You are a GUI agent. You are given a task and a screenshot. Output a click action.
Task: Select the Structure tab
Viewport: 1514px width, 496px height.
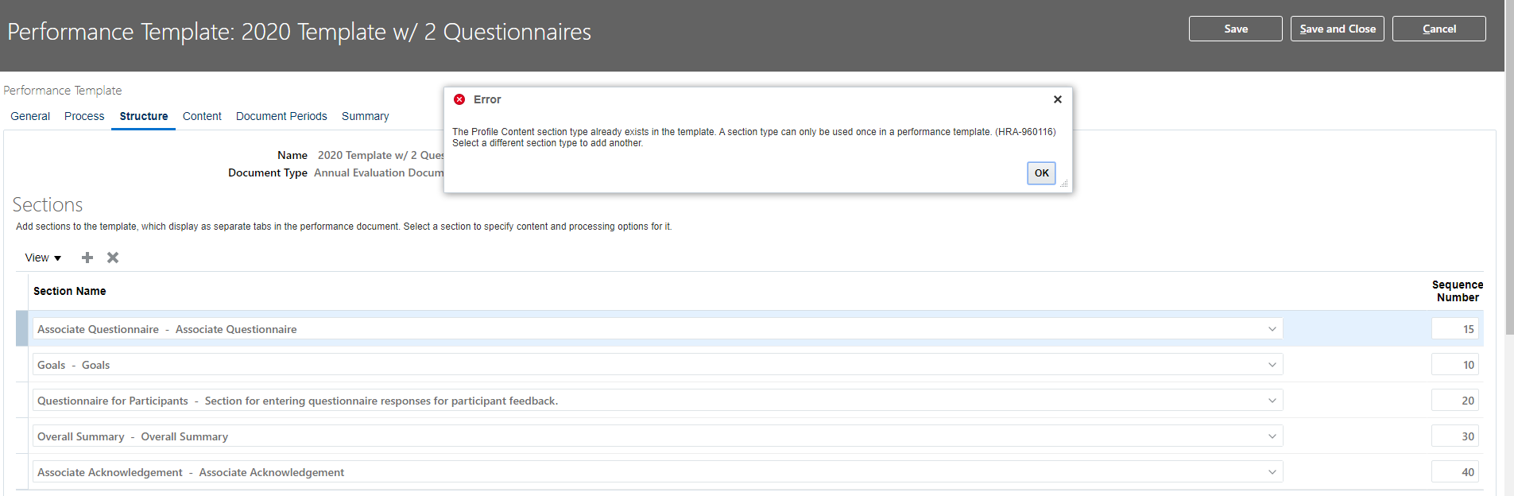144,116
